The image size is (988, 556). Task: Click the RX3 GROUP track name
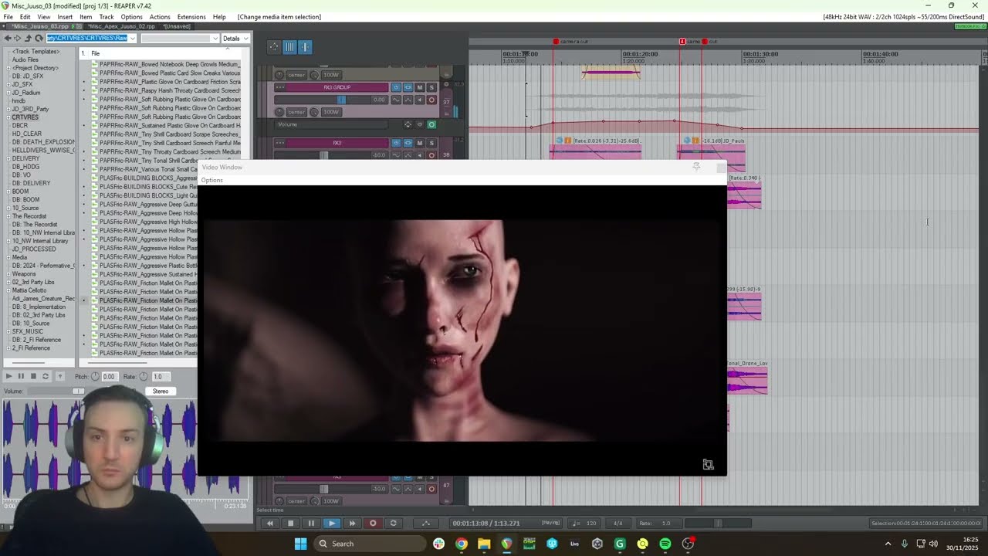click(x=337, y=87)
